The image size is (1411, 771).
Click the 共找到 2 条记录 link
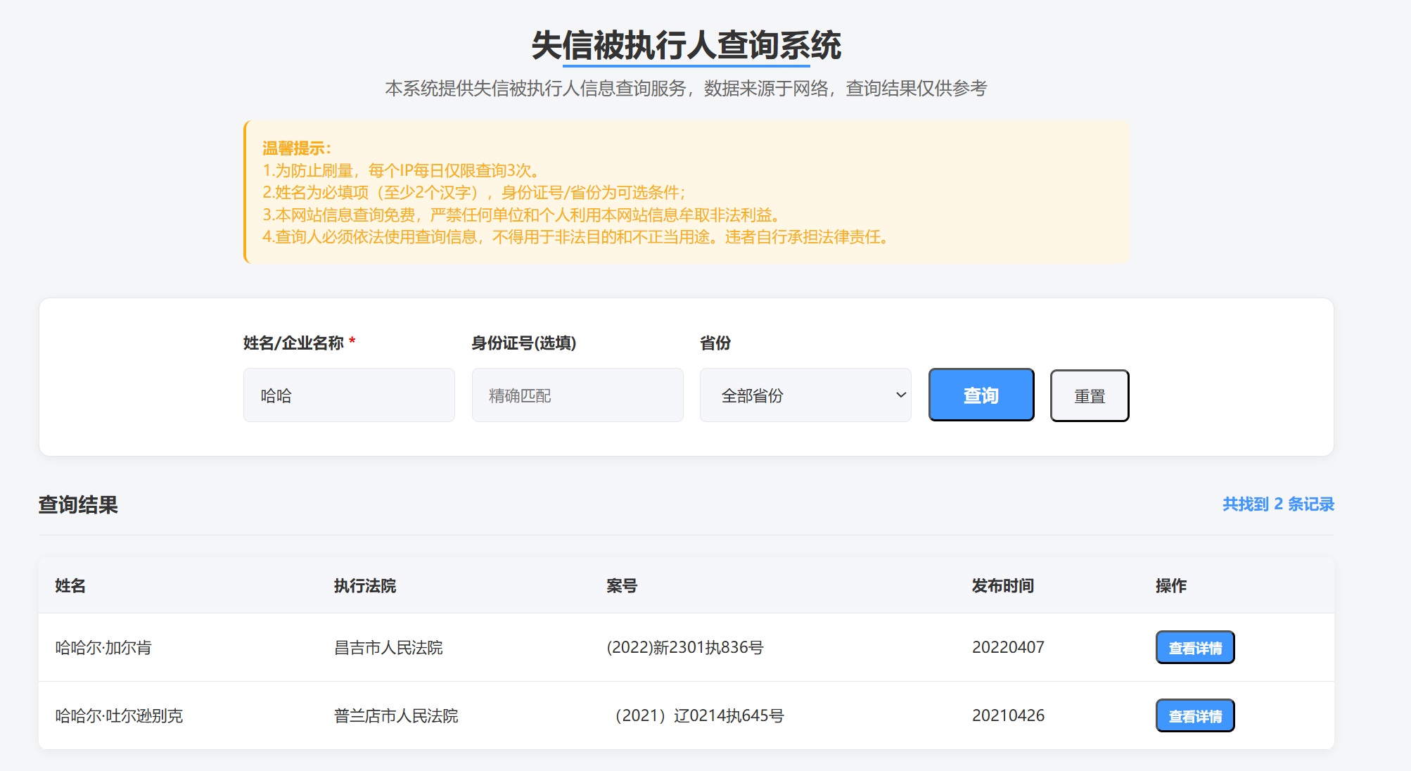coord(1279,504)
